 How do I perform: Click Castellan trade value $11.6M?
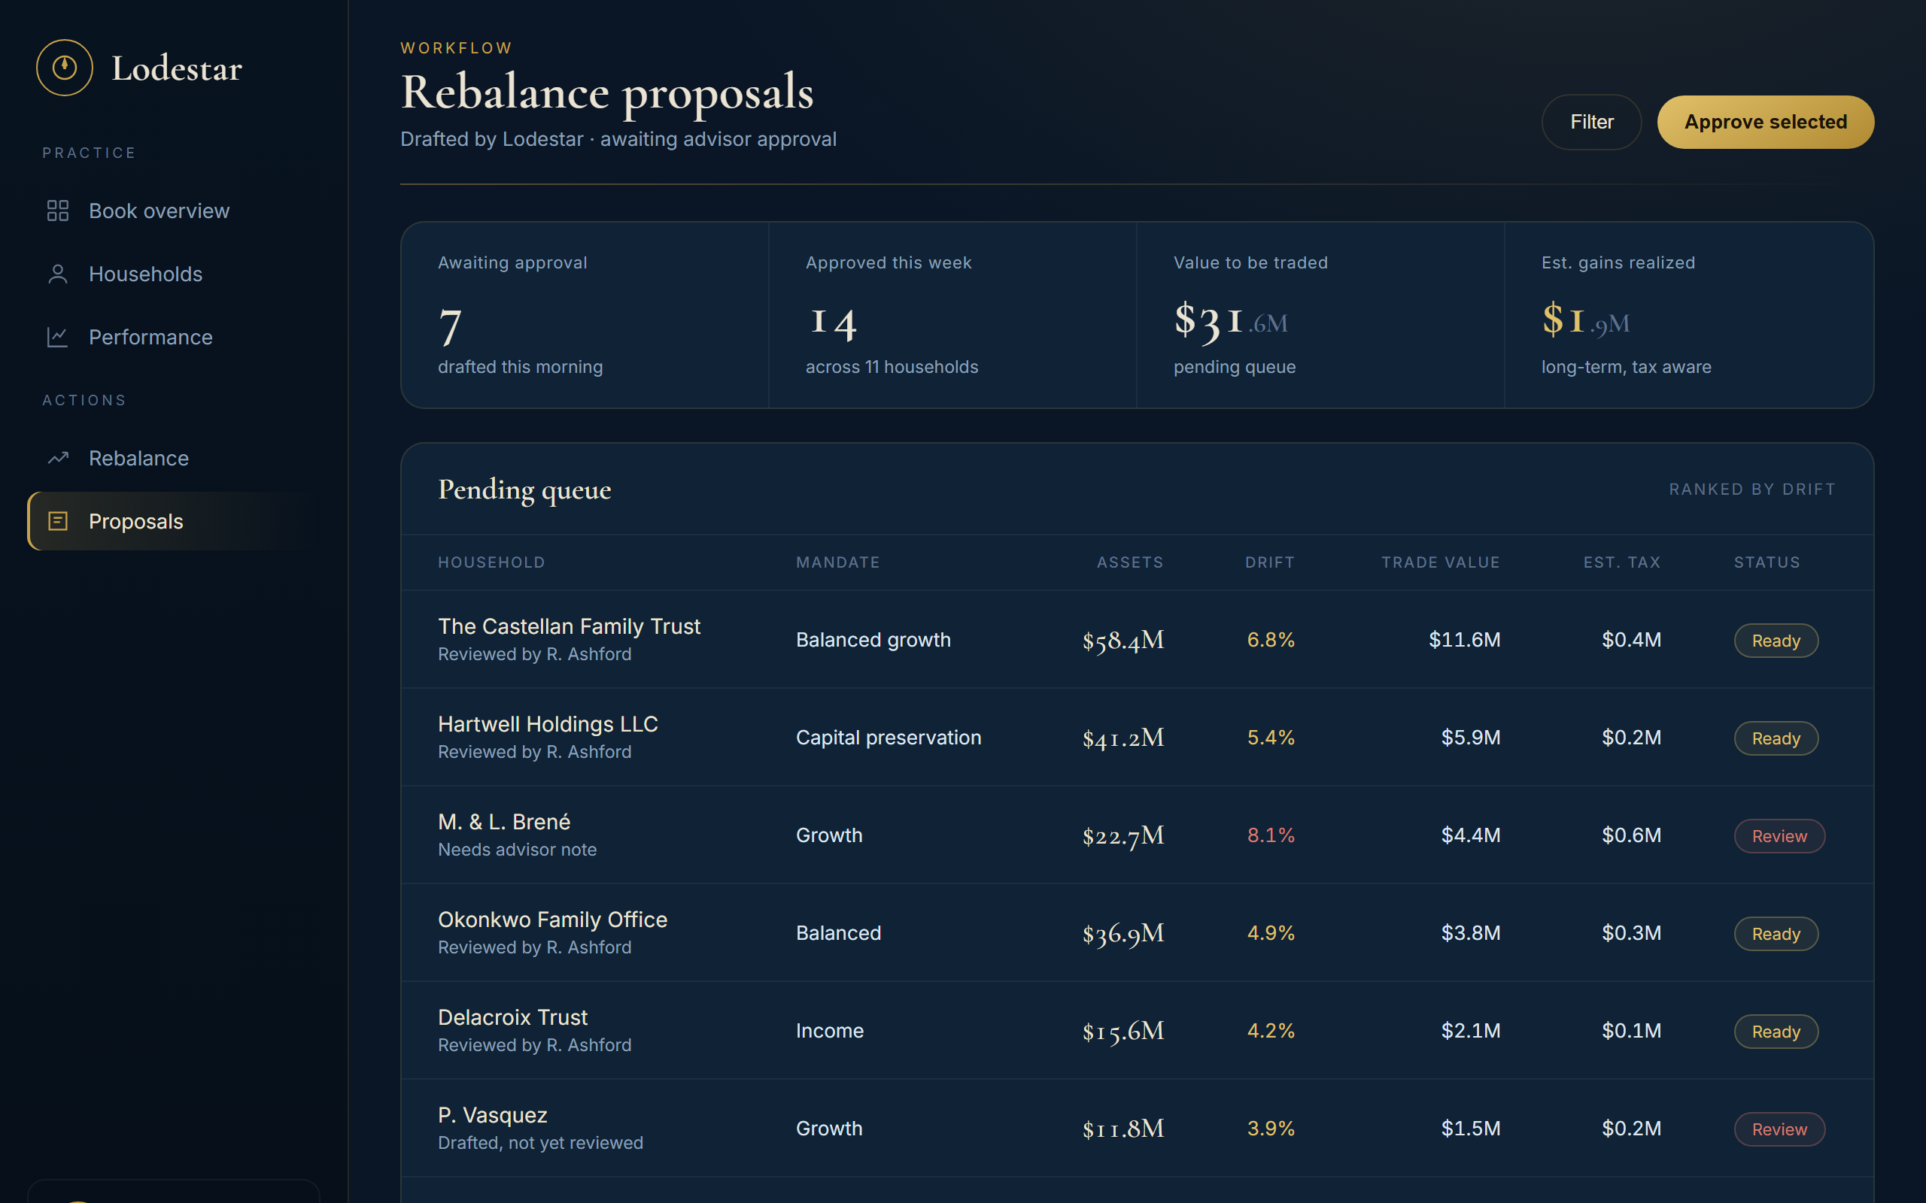(1464, 640)
